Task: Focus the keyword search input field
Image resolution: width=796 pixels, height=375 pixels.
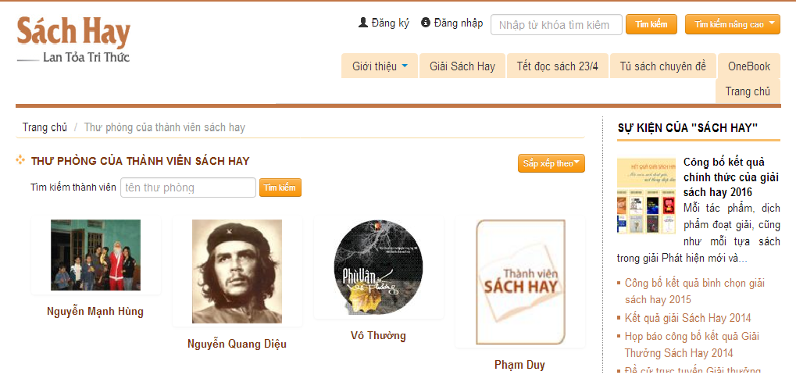Action: [x=556, y=25]
